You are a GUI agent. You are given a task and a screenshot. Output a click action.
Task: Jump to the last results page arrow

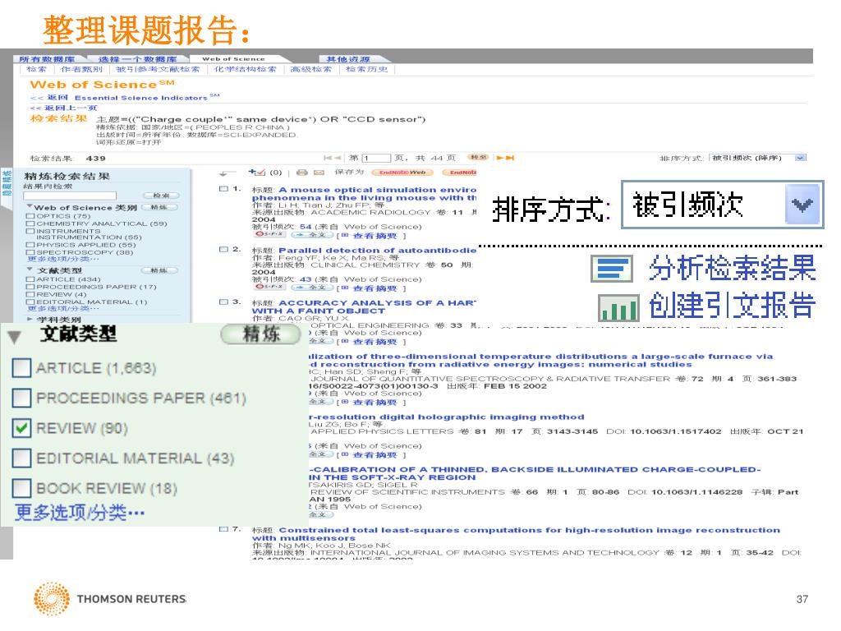point(510,158)
